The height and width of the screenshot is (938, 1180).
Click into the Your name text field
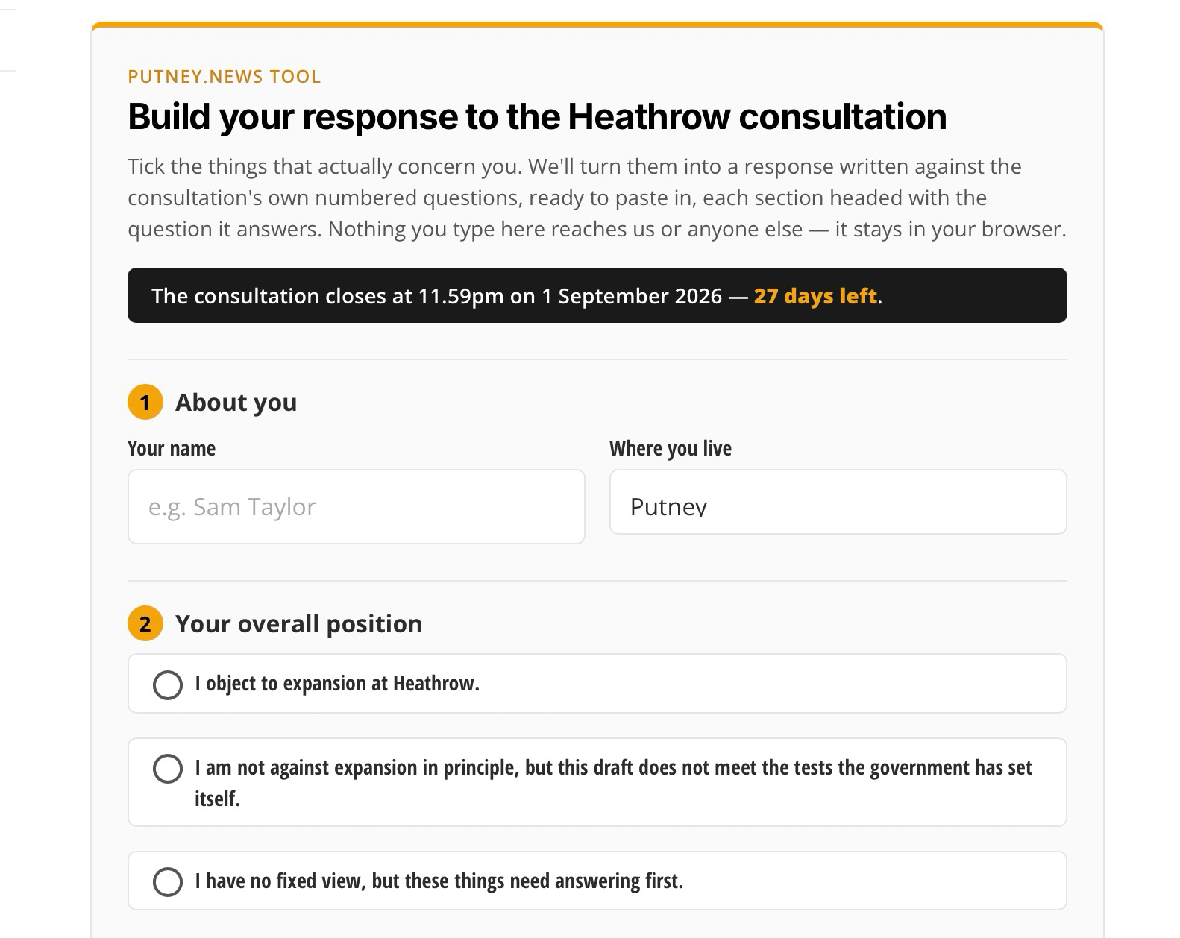357,506
